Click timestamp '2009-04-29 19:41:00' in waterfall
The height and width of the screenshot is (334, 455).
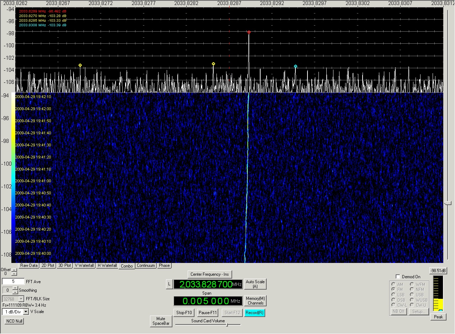click(x=33, y=181)
